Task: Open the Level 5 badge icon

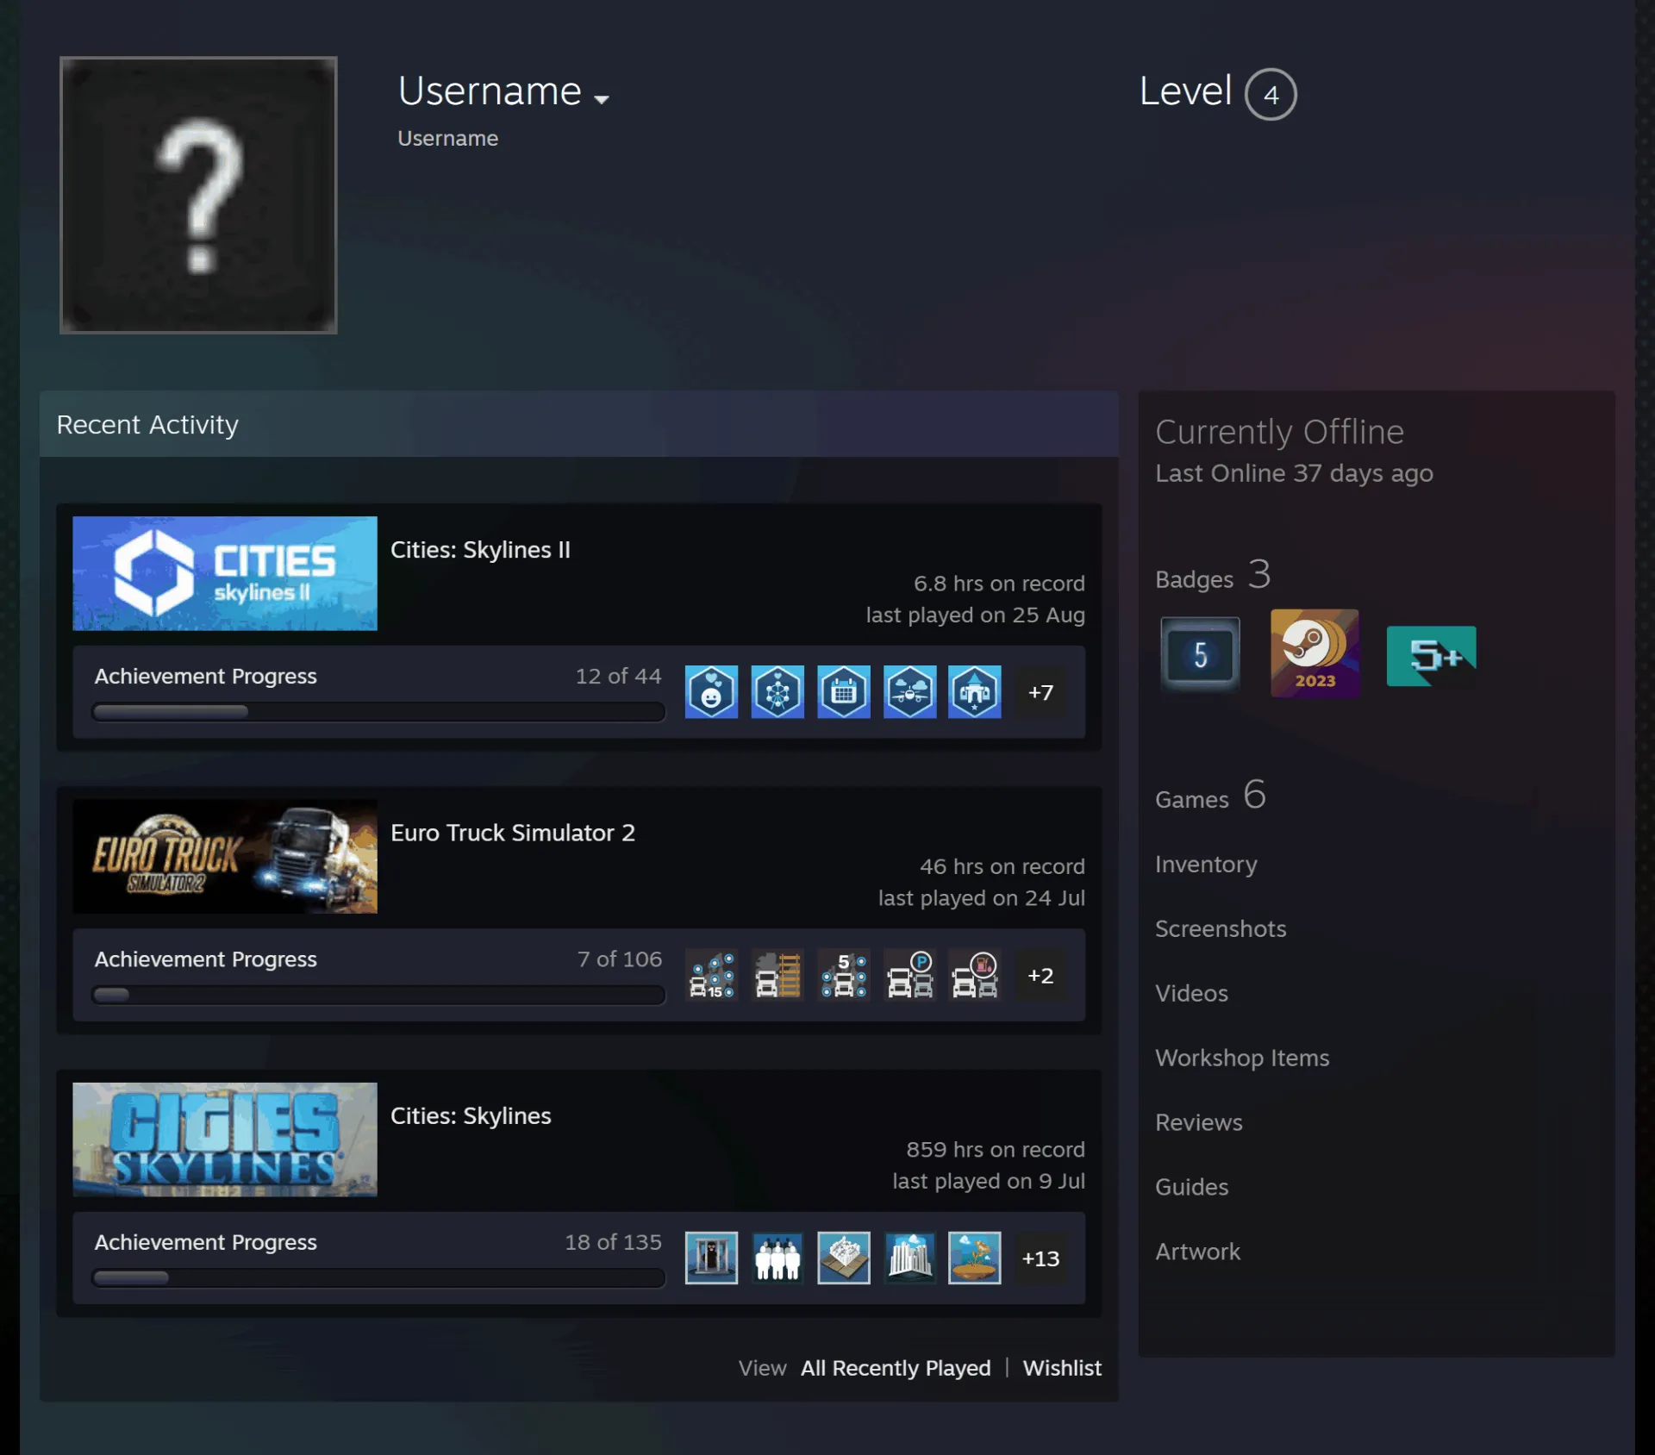Action: coord(1200,654)
